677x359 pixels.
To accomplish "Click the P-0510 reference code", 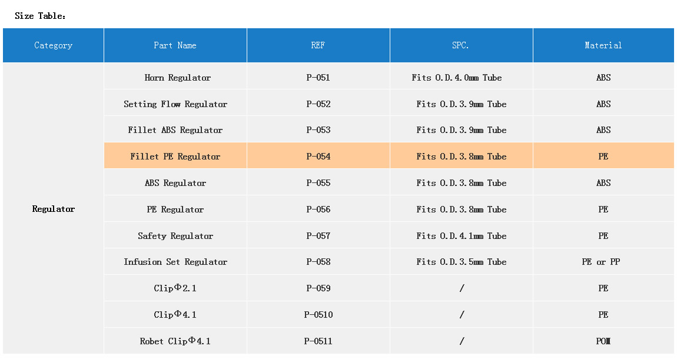I will pos(318,315).
